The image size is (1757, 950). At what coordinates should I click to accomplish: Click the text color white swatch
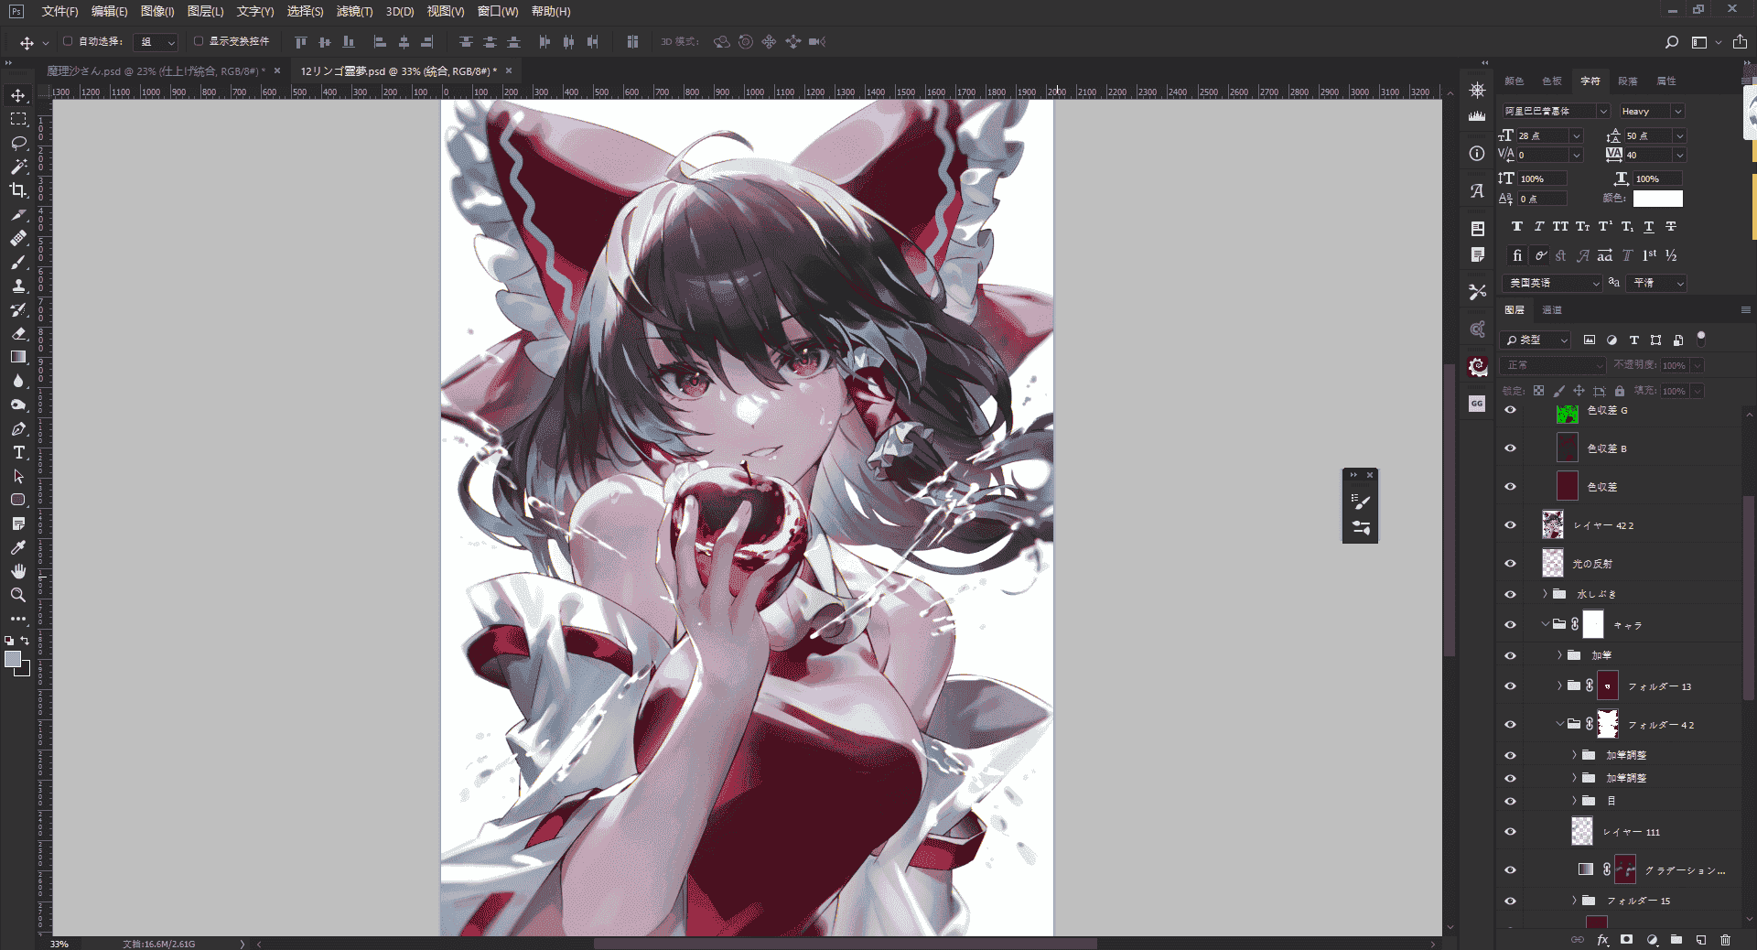click(x=1658, y=199)
